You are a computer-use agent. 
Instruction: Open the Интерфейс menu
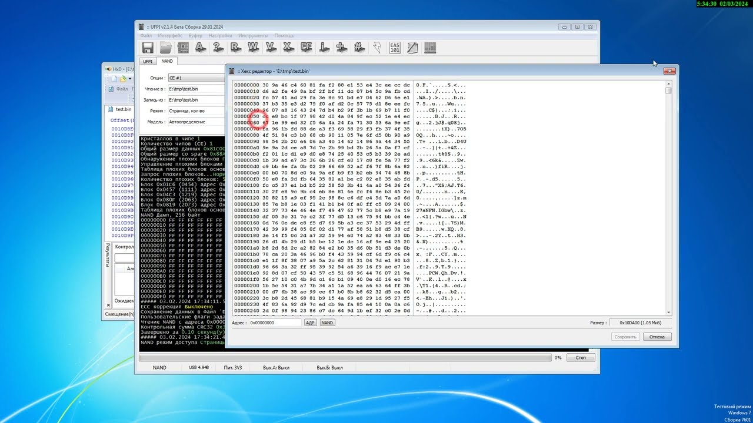click(171, 36)
